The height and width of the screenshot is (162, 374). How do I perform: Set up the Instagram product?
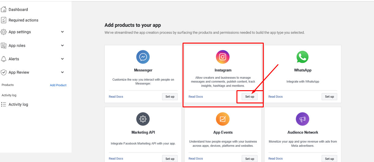coord(250,97)
